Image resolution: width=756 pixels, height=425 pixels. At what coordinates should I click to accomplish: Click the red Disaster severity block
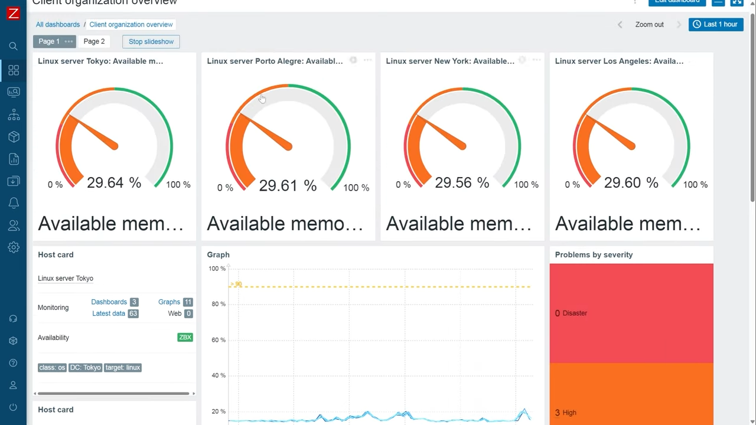[x=631, y=313]
